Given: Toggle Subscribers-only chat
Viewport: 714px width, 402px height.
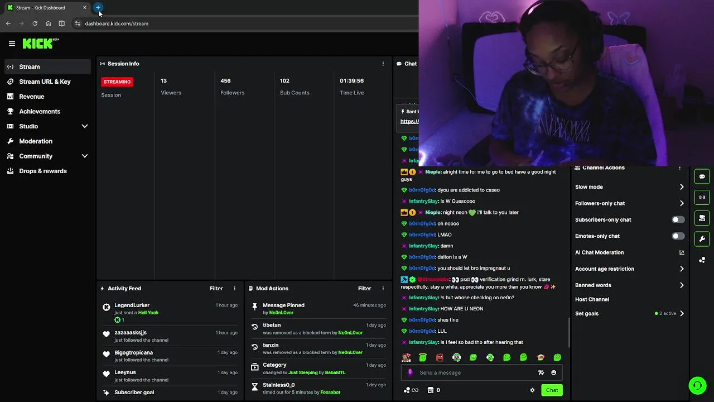Looking at the screenshot, I should pos(678,220).
